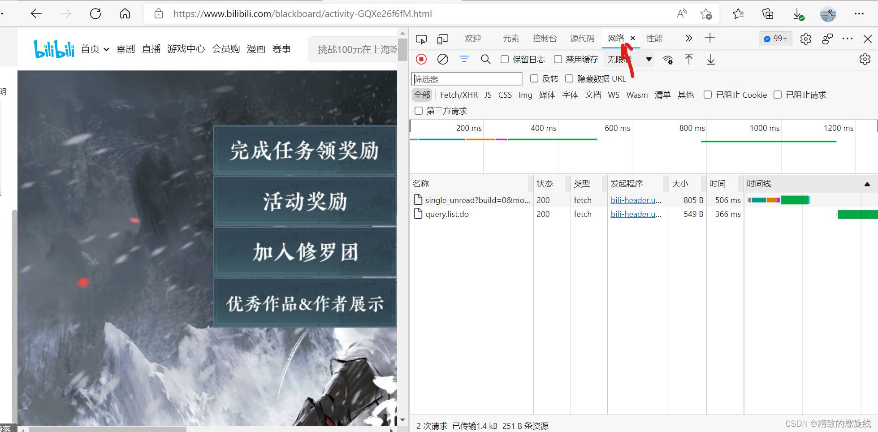Screen dimensions: 878x432
Task: Open the collections icon
Action: point(768,14)
